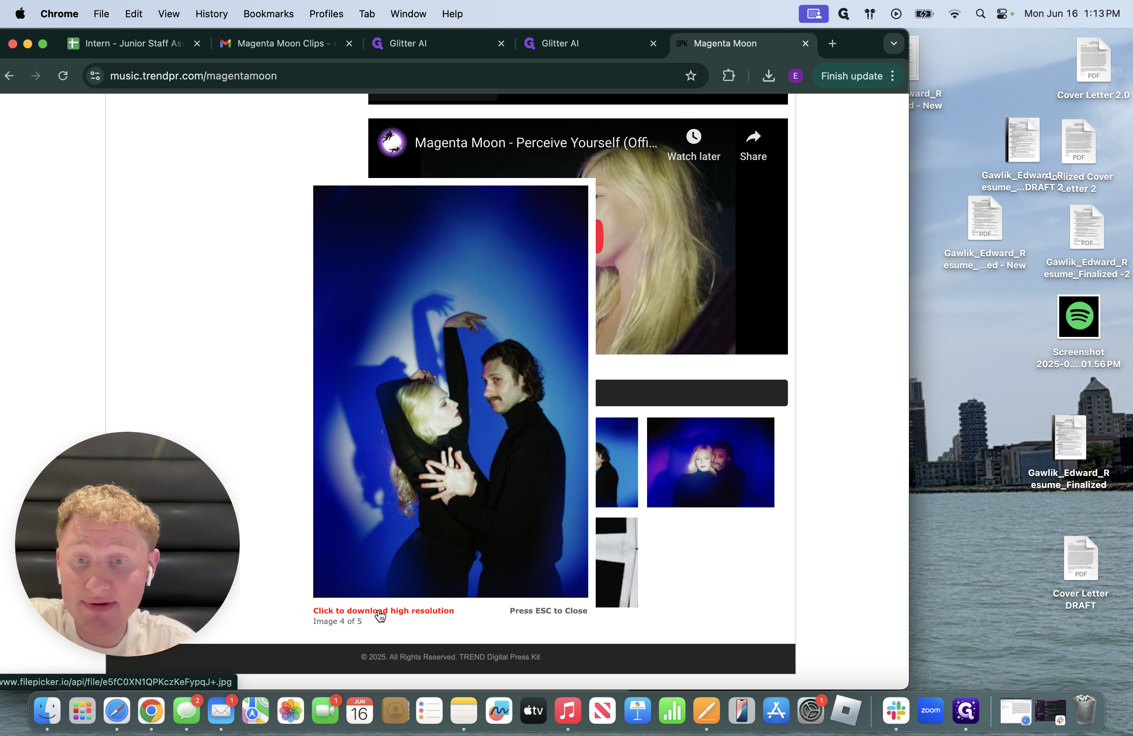Open Messages in the Dock
This screenshot has width=1133, height=736.
coord(186,711)
